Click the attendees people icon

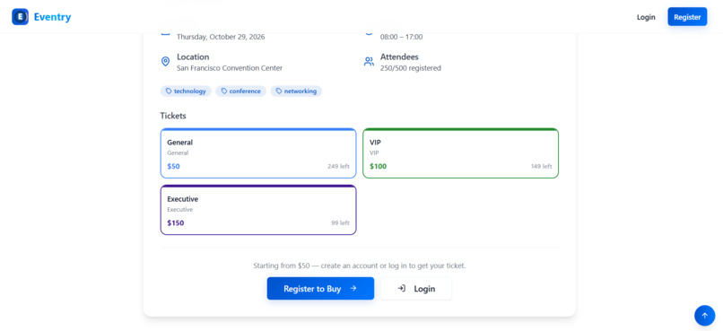(x=369, y=62)
